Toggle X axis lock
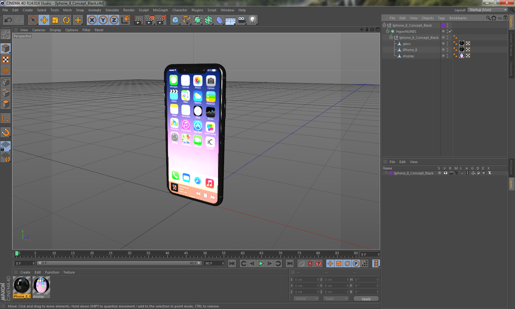Image resolution: width=515 pixels, height=309 pixels. tap(92, 20)
